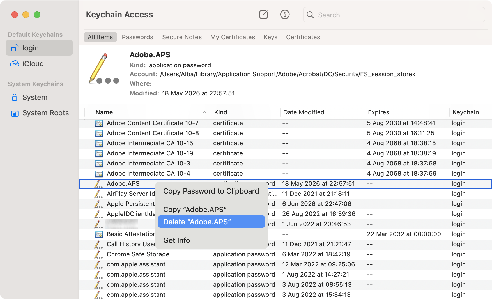Click expiry 5 Aug 2030 at 16:11:25
This screenshot has width=492, height=299.
pyautogui.click(x=401, y=133)
